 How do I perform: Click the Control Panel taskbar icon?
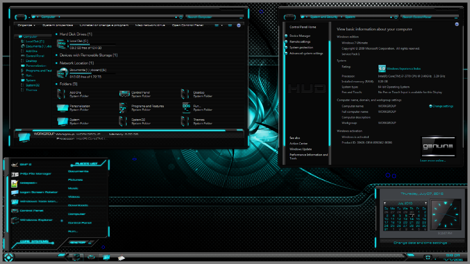[x=91, y=257]
